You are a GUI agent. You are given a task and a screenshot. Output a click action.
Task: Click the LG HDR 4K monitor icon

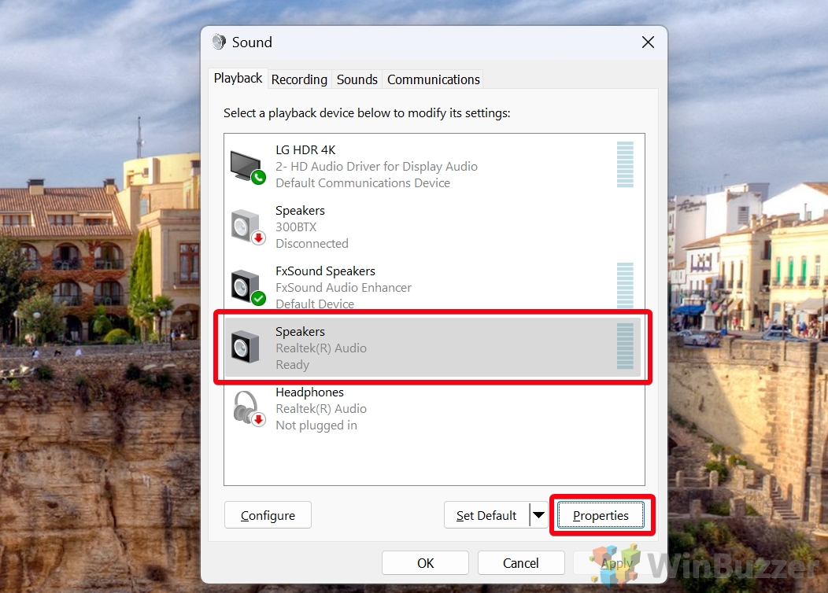pos(248,167)
